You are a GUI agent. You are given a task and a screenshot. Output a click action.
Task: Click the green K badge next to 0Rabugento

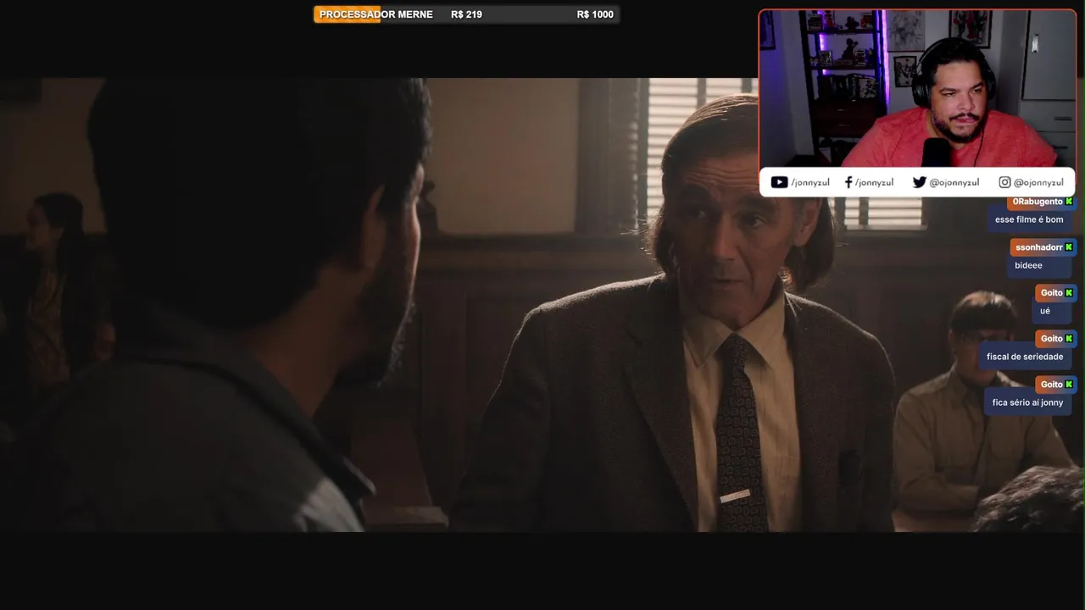1069,202
